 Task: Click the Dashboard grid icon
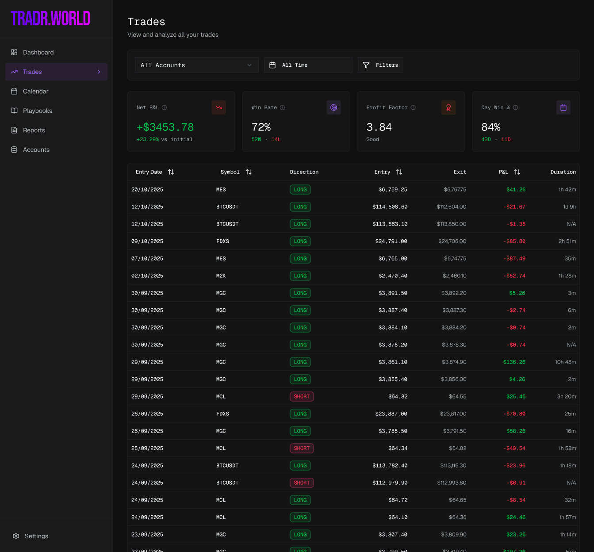pos(14,52)
